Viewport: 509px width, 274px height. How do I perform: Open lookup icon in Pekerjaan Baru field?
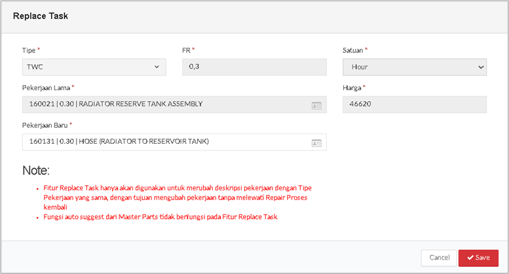pyautogui.click(x=316, y=143)
